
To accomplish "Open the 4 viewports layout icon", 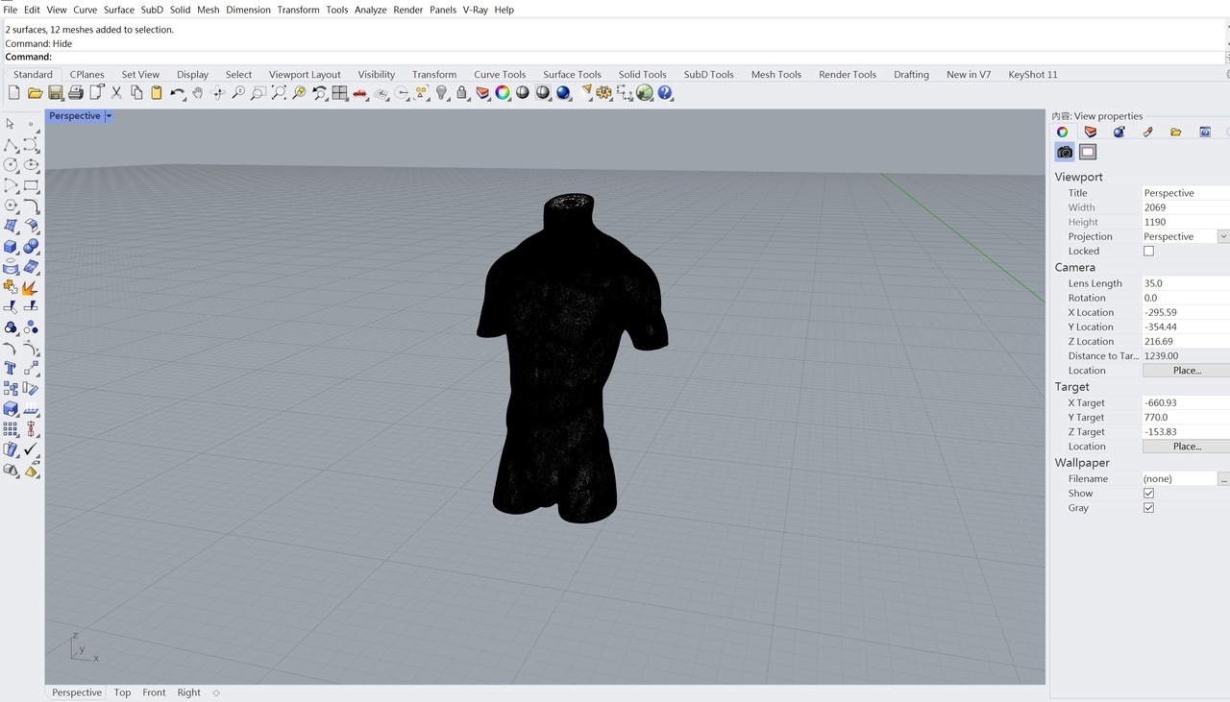I will (x=339, y=93).
